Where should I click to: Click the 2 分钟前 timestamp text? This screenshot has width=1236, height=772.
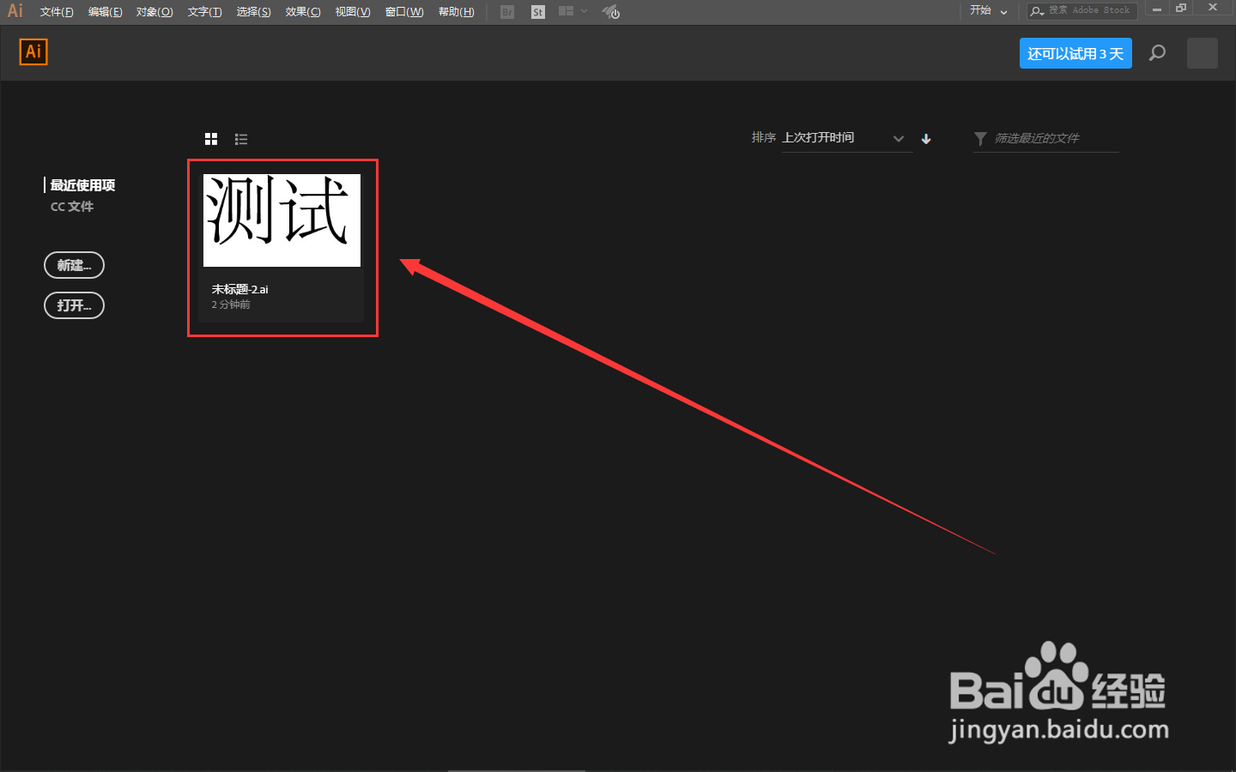[x=231, y=305]
